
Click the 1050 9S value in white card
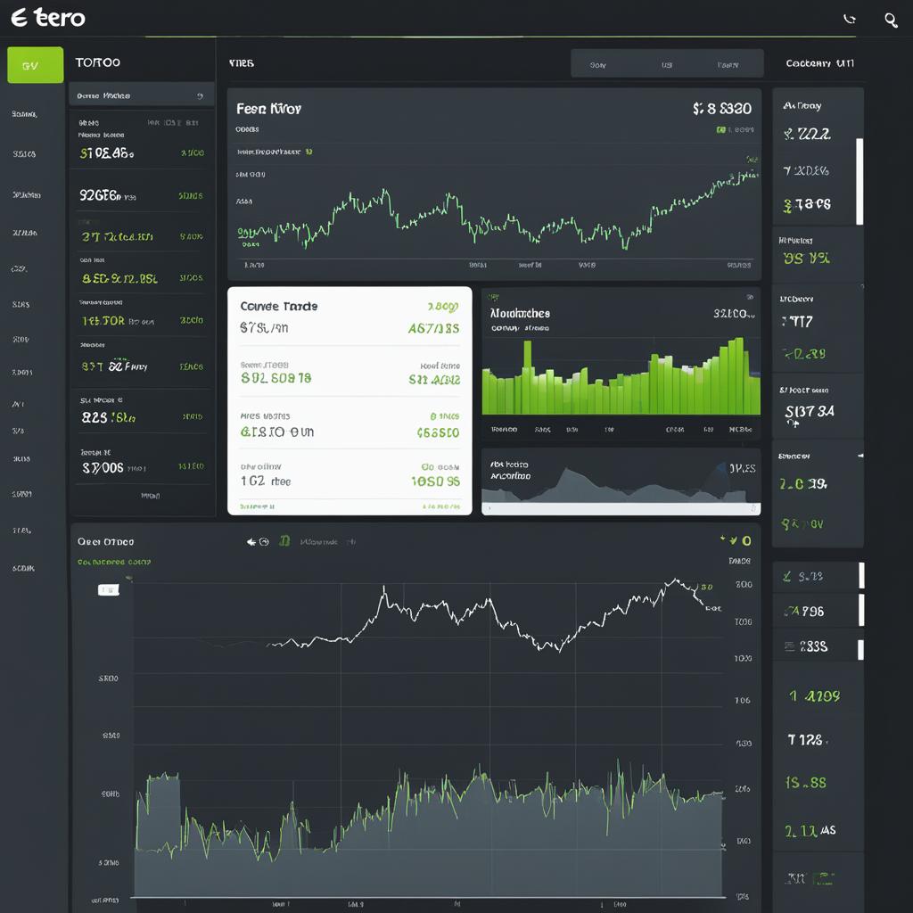[435, 481]
